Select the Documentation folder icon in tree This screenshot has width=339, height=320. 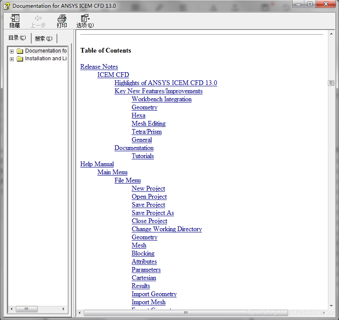(x=20, y=51)
